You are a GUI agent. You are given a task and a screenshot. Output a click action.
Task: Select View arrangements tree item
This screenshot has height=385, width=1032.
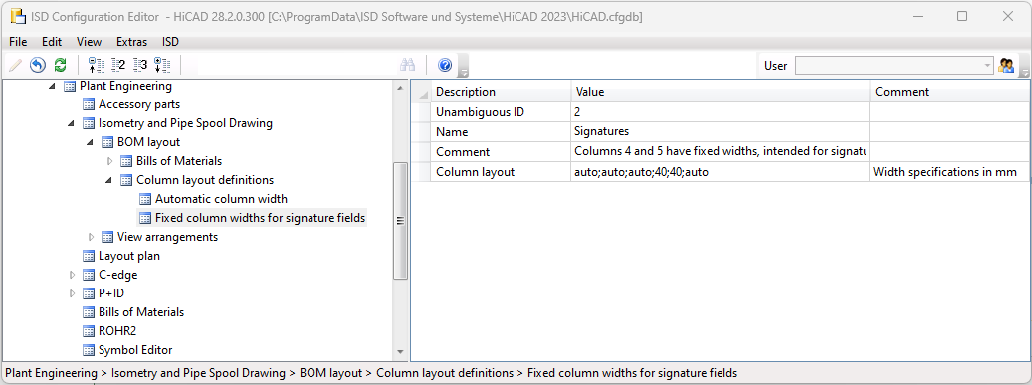click(167, 237)
